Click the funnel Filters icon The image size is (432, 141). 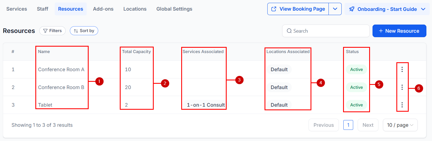45,31
